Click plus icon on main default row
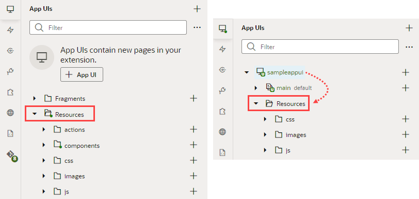Screen dimensions: 419x199 point(406,88)
